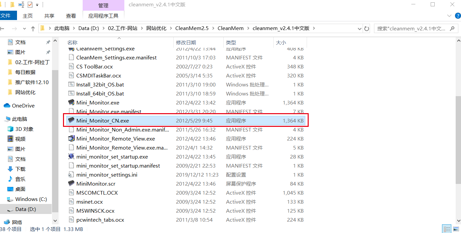461x233 pixels.
Task: Open the 应用程序工具 contextual tab
Action: 103,15
